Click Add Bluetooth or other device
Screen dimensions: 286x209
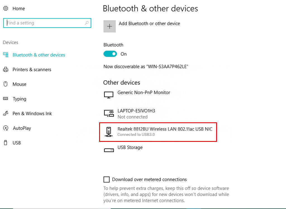tap(149, 23)
